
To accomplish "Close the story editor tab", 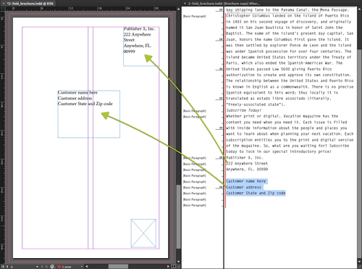I will coord(185,4).
